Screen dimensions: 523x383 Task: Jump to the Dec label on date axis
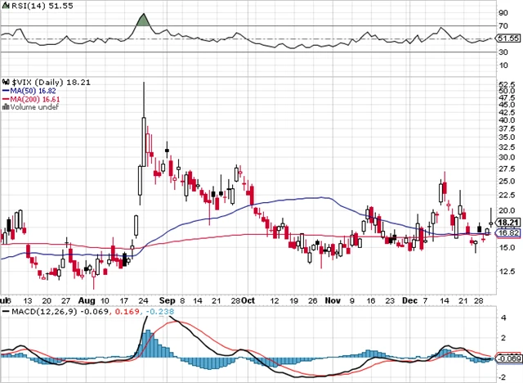click(x=410, y=300)
